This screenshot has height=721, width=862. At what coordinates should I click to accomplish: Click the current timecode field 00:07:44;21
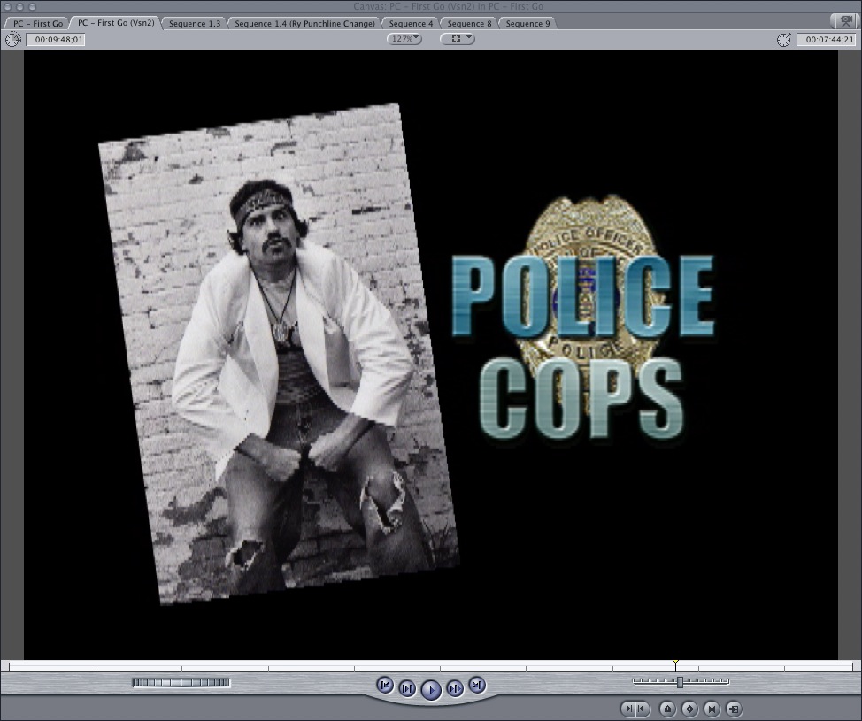pyautogui.click(x=823, y=40)
